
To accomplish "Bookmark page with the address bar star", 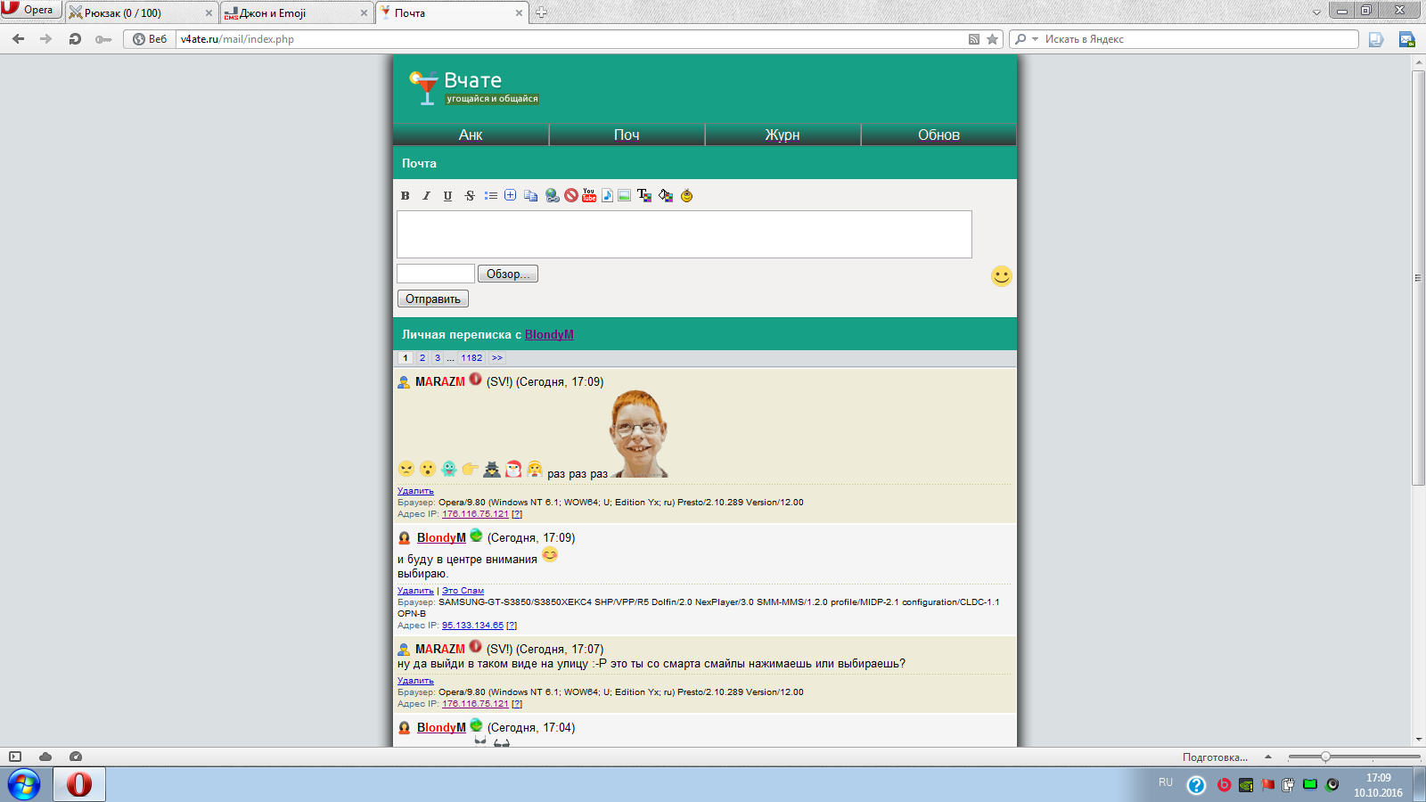I will [x=993, y=39].
